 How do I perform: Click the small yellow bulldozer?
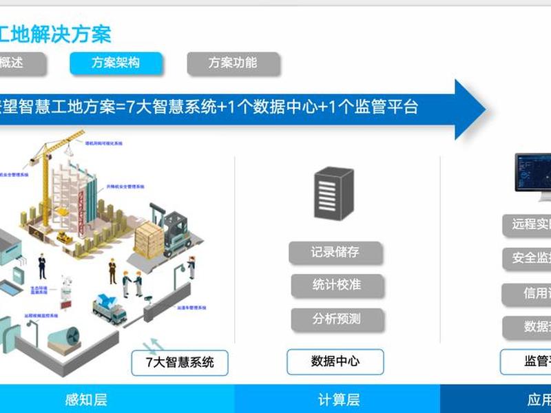65,237
